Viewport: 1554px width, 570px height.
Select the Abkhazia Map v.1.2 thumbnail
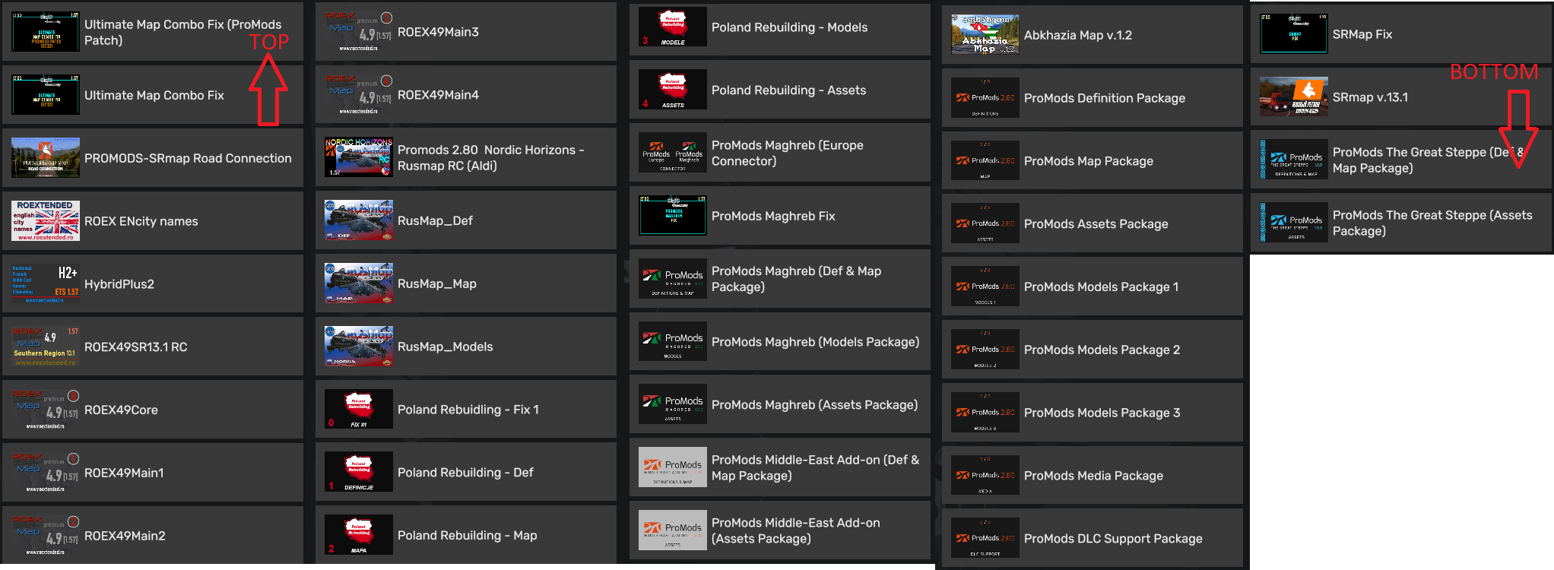[985, 35]
